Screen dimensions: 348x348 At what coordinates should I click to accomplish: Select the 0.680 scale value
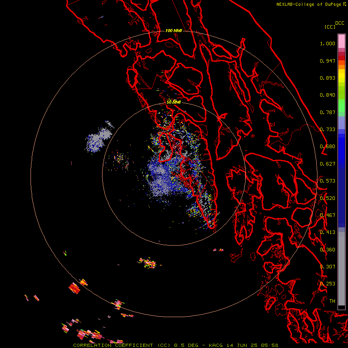(328, 147)
